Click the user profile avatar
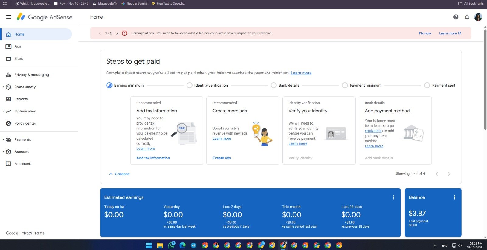Image resolution: width=487 pixels, height=250 pixels. coord(478,17)
